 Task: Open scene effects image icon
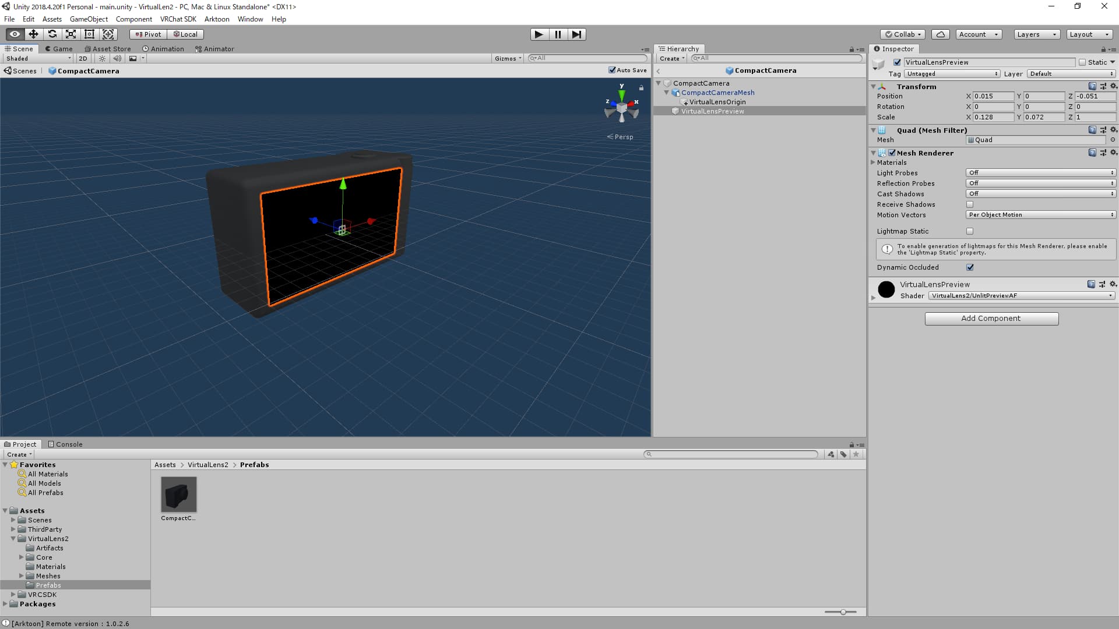click(x=133, y=58)
